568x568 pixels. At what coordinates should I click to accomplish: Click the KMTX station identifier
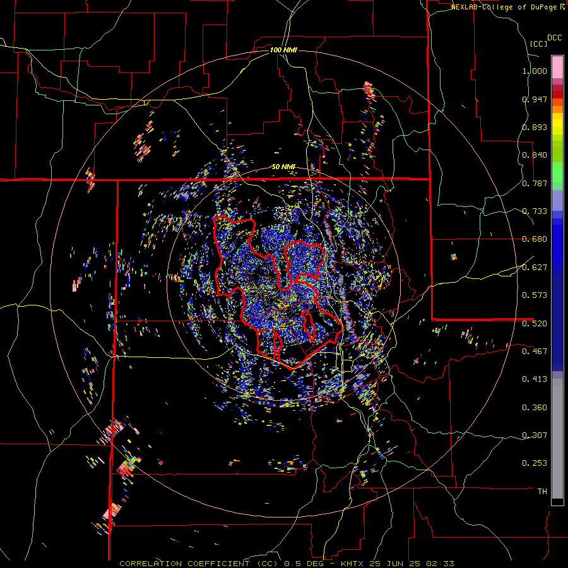[x=353, y=564]
